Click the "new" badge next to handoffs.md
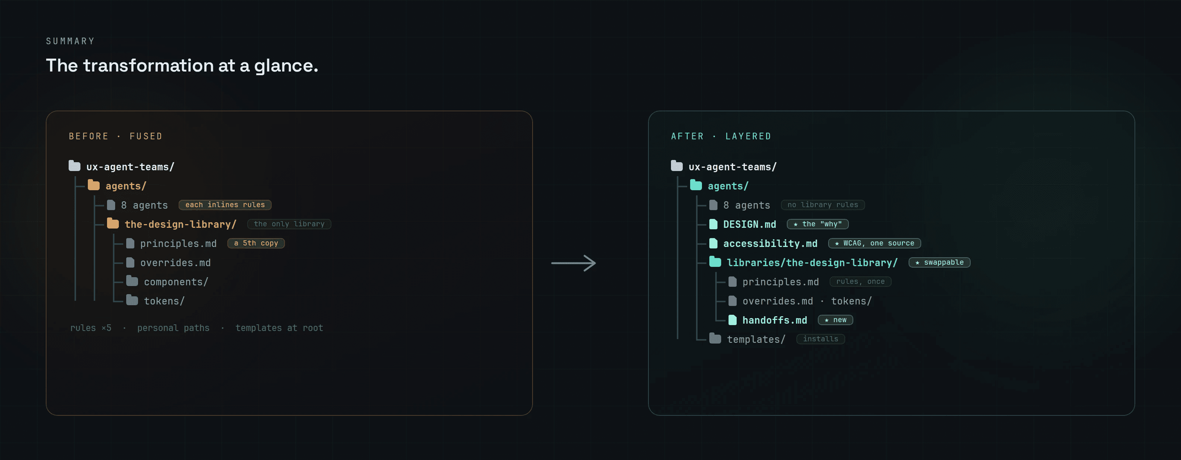This screenshot has height=460, width=1181. point(835,320)
